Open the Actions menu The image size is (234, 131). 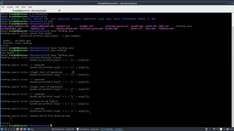coord(10,7)
